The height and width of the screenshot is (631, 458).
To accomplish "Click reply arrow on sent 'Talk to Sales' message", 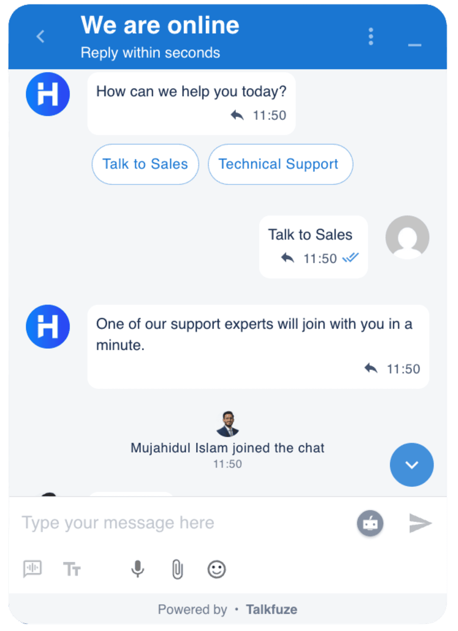I will (288, 258).
